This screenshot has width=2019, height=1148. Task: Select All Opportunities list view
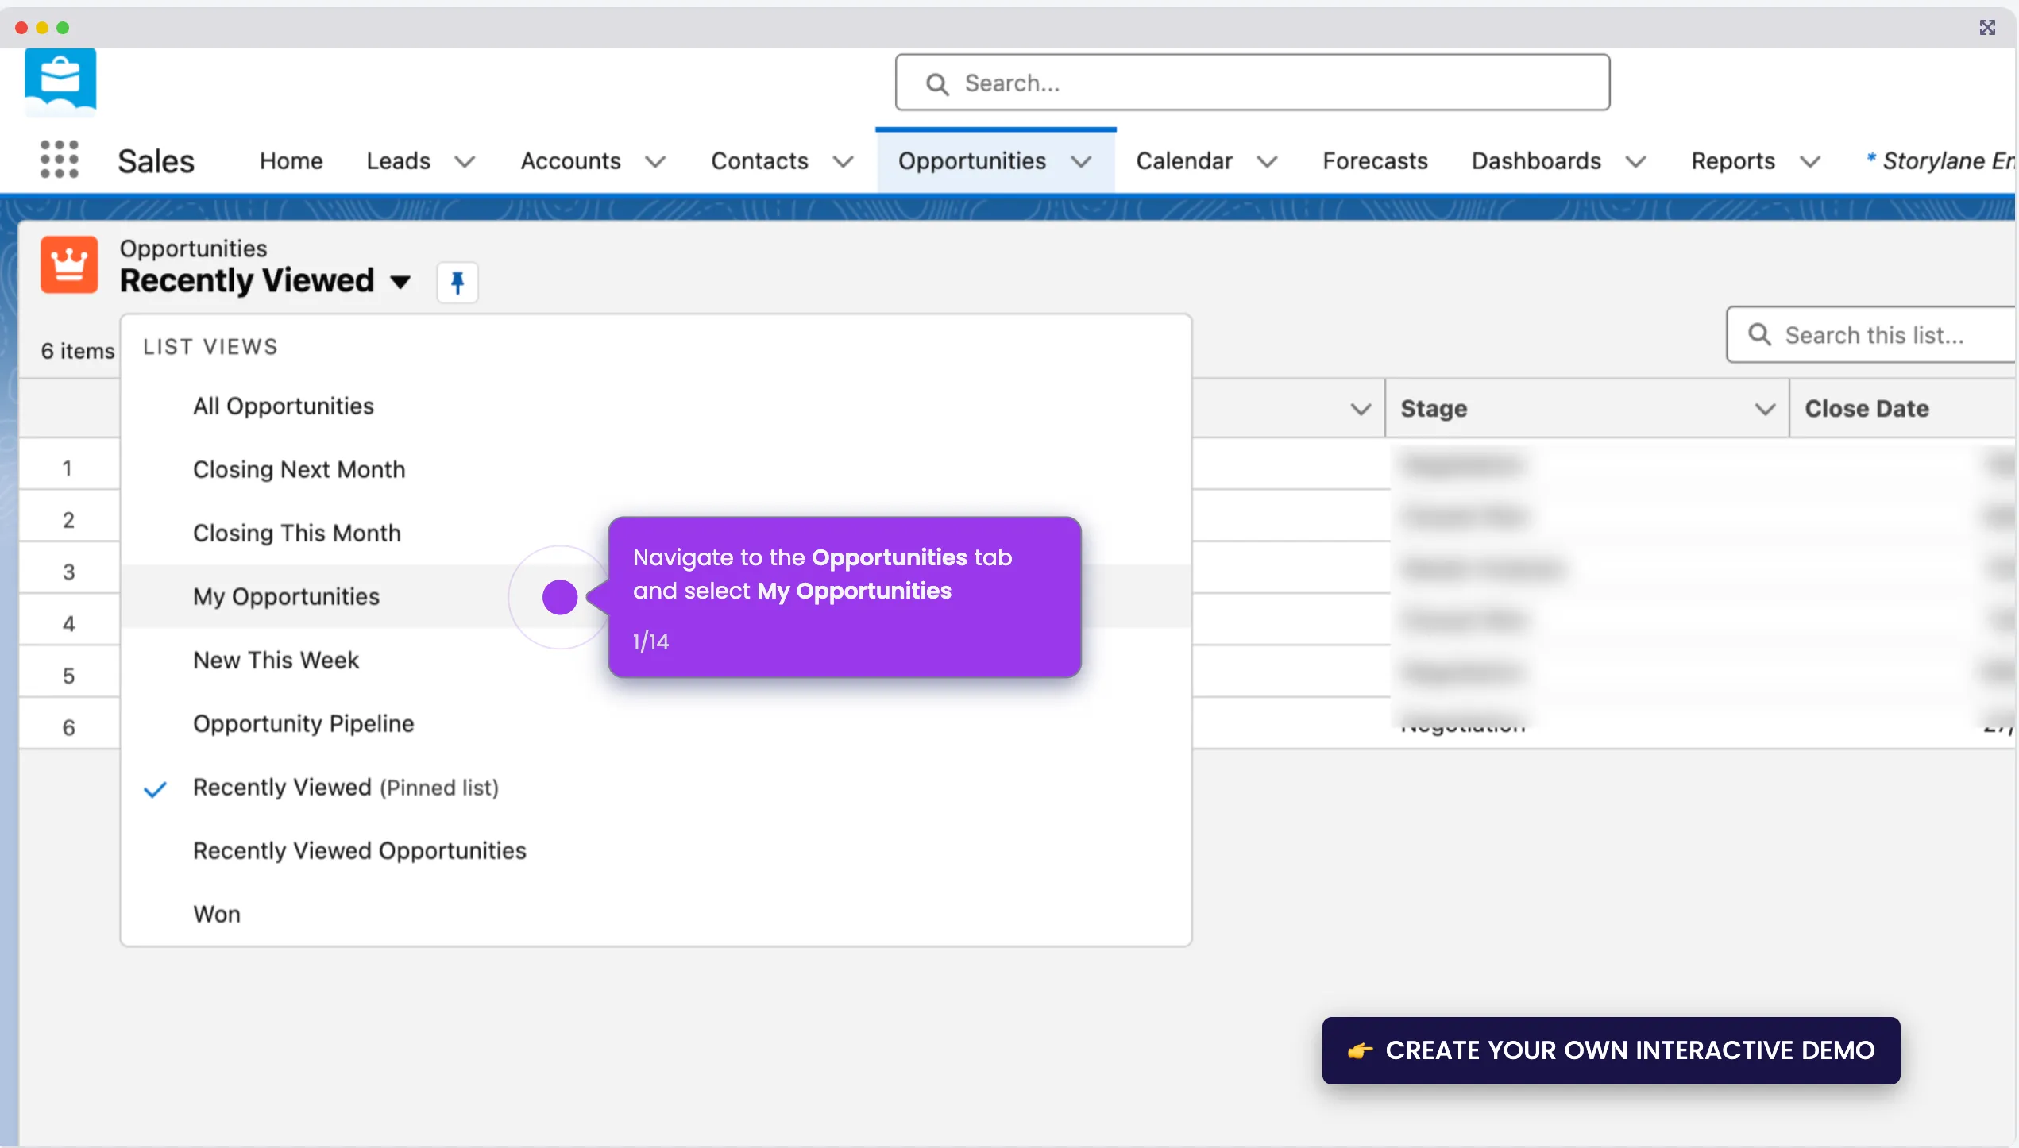pyautogui.click(x=283, y=406)
